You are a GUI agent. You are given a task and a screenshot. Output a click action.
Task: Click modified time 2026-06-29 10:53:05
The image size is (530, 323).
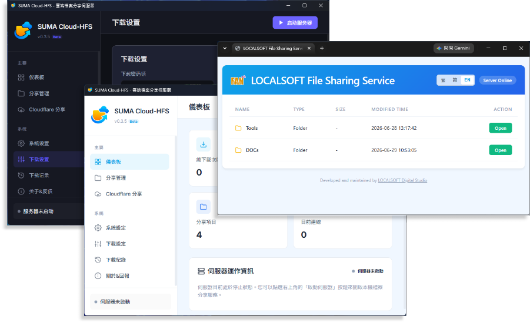(394, 150)
